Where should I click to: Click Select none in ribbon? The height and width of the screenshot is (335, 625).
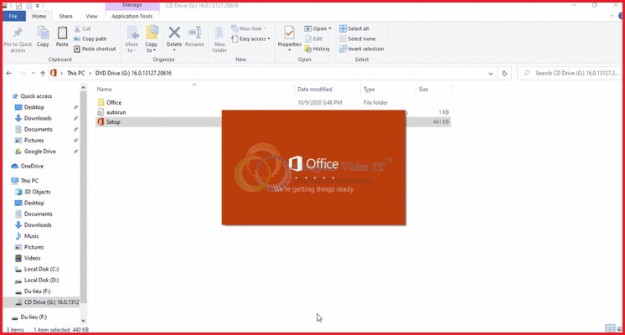tap(357, 39)
